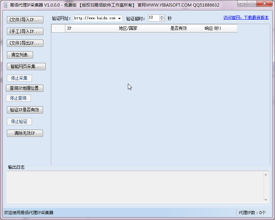The height and width of the screenshot is (220, 275).
Task: Decrease timeout with the spinner down arrow
Action: pyautogui.click(x=162, y=20)
